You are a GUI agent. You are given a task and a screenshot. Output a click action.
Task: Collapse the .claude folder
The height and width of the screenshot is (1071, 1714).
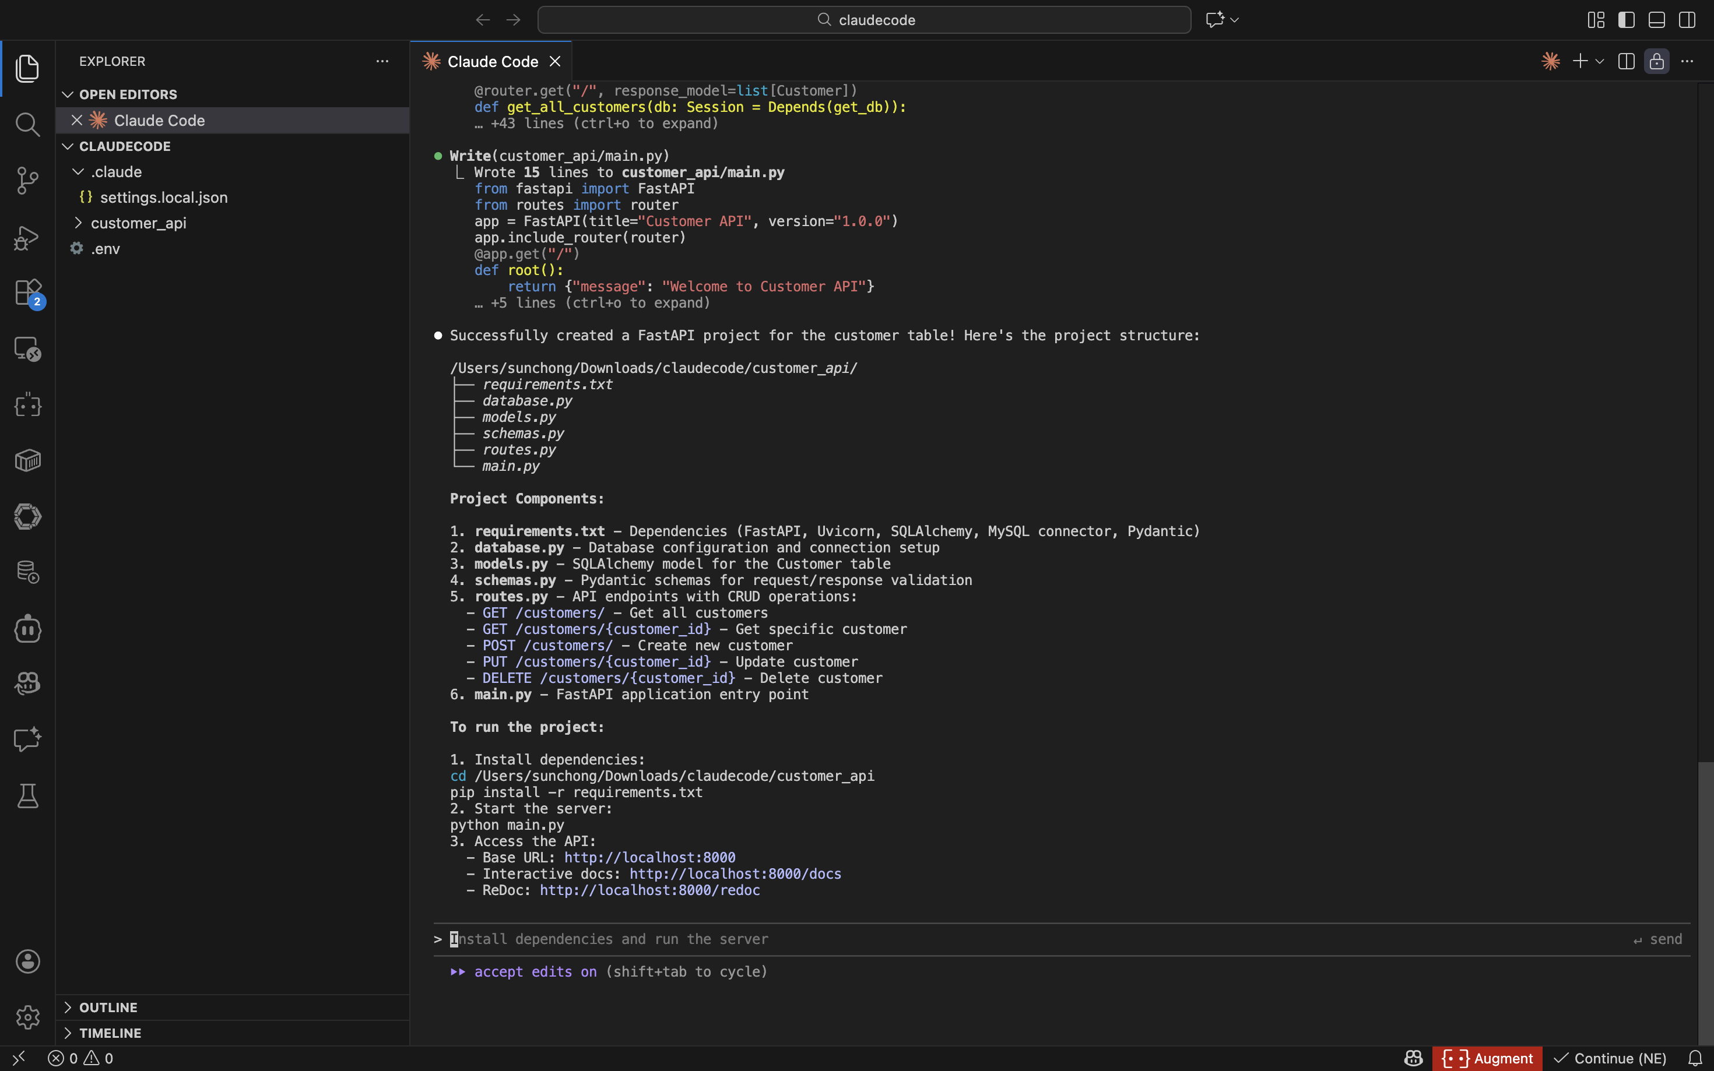pyautogui.click(x=116, y=172)
